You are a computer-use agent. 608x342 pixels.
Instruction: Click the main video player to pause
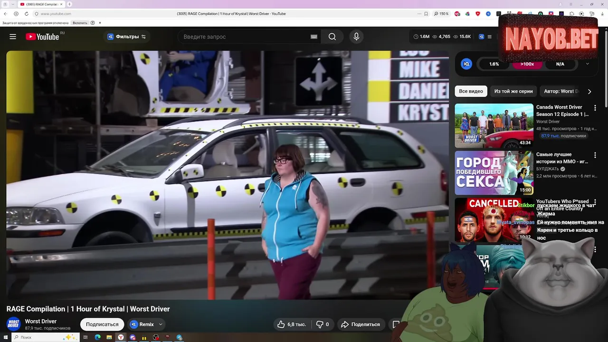coord(228,175)
